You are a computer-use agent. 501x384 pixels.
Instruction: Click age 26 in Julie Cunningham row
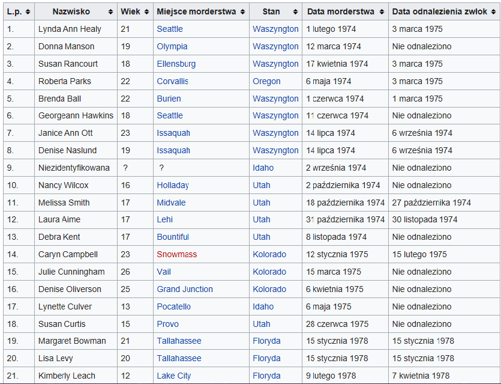pyautogui.click(x=125, y=272)
